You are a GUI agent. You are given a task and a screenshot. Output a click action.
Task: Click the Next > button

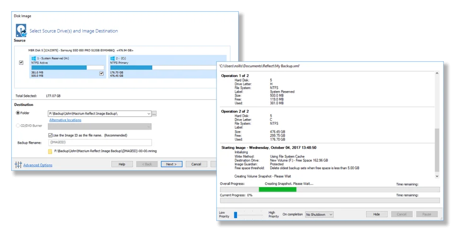point(172,164)
